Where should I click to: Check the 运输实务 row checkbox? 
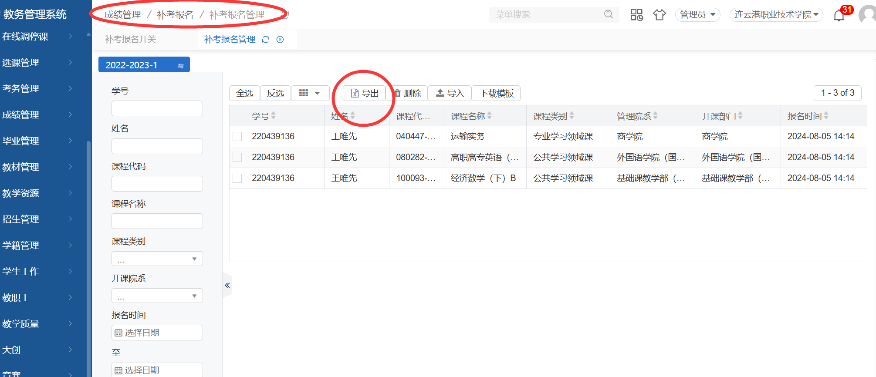click(237, 137)
